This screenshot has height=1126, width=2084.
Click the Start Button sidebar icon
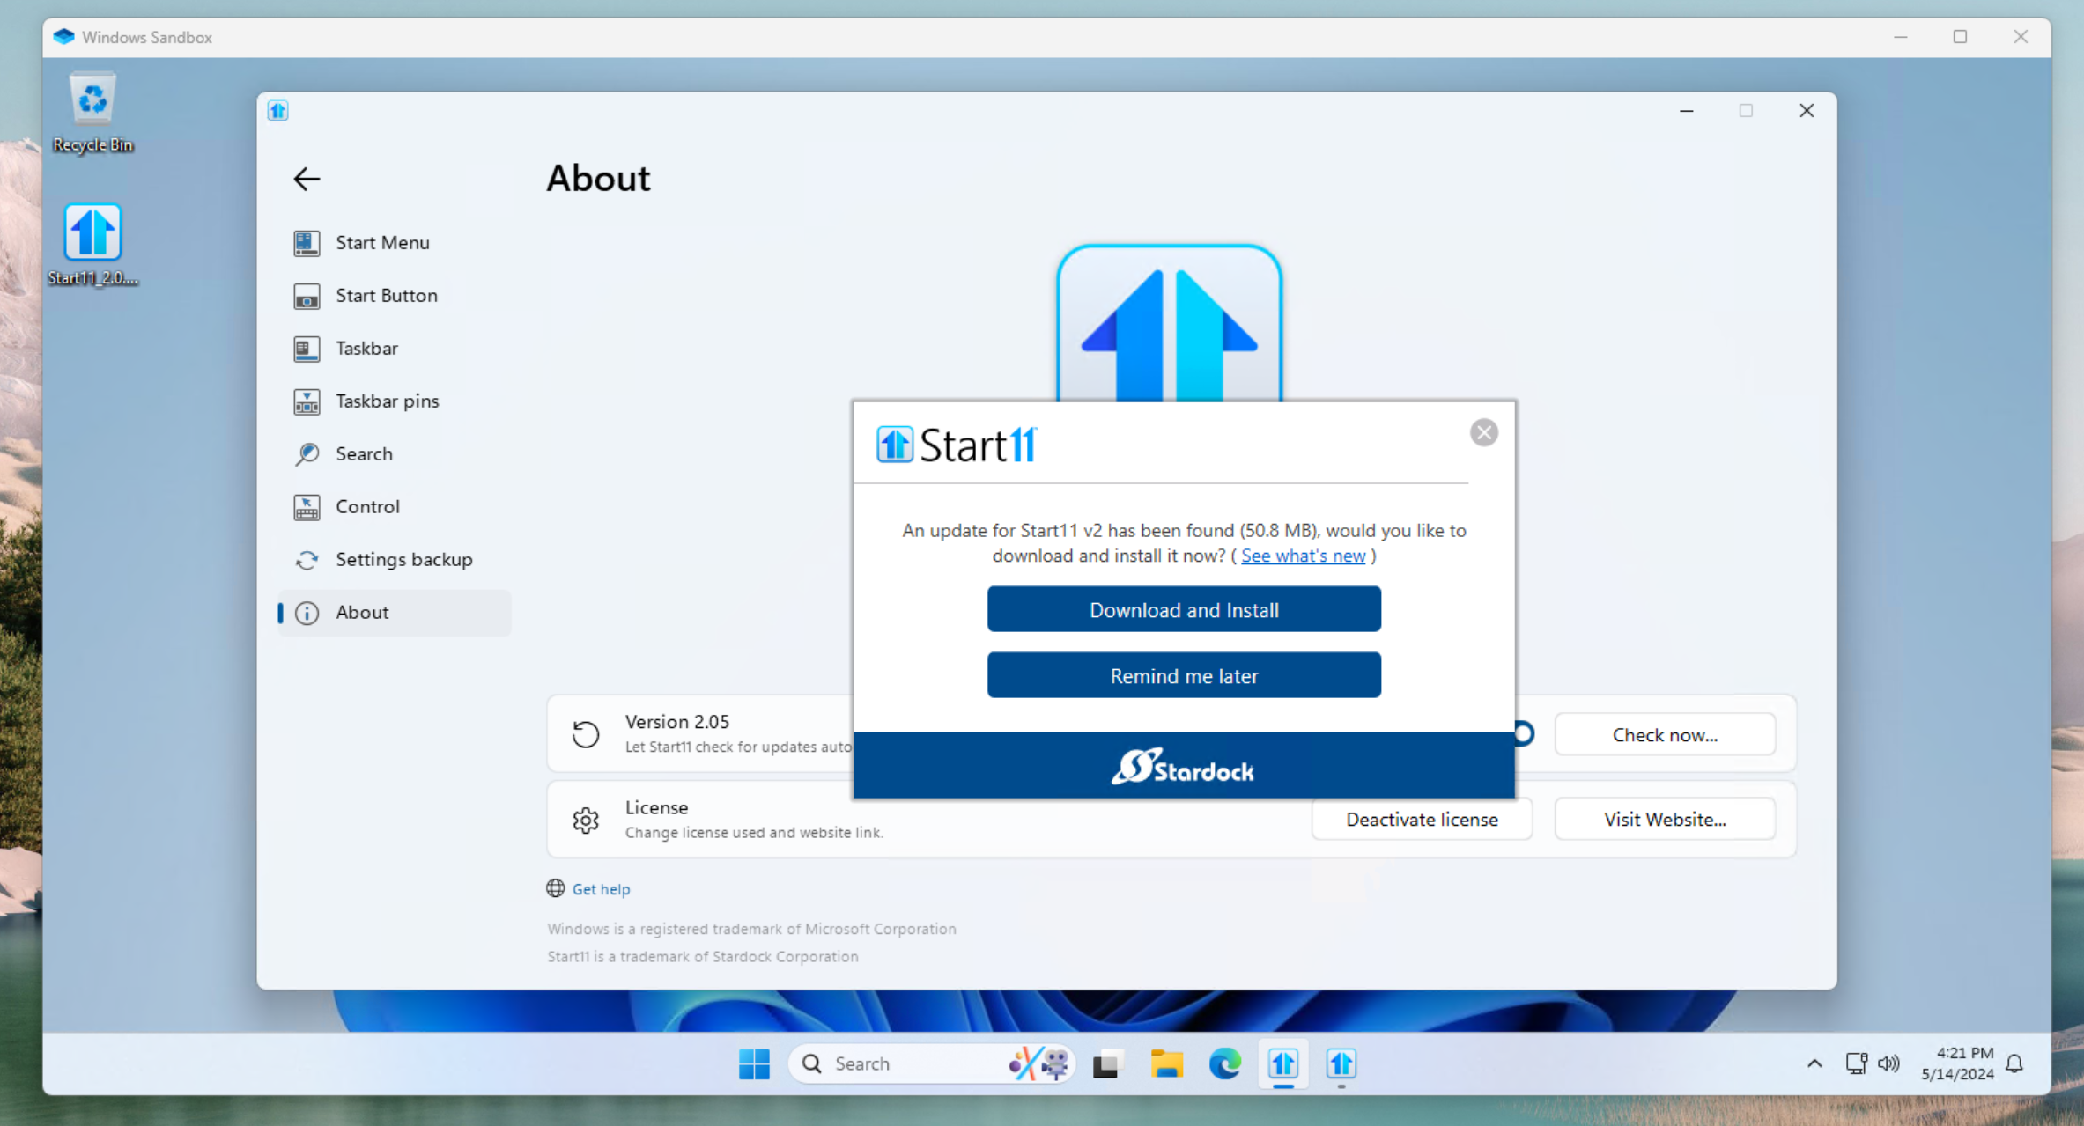tap(307, 296)
